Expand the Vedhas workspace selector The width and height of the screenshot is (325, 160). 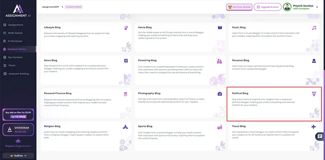(18, 156)
